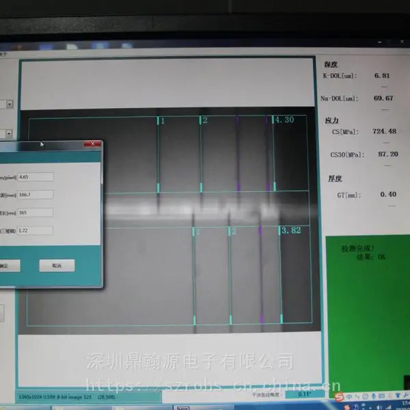
Task: Select the CS value 724.48
Action: (x=384, y=131)
